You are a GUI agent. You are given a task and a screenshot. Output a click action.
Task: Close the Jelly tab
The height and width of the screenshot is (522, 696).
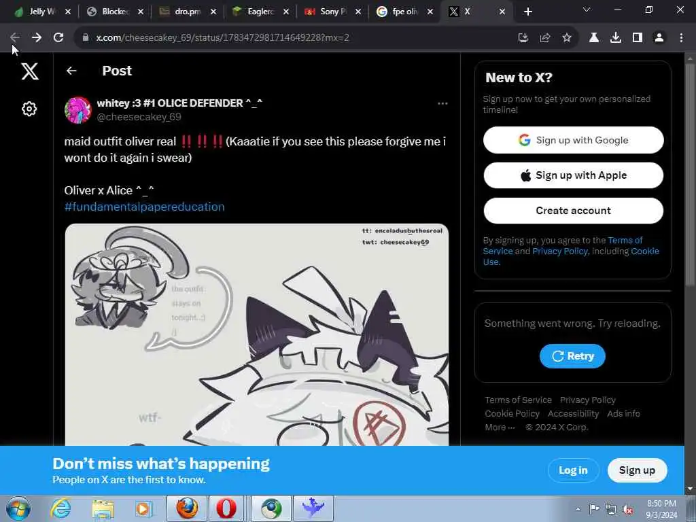pyautogui.click(x=68, y=12)
